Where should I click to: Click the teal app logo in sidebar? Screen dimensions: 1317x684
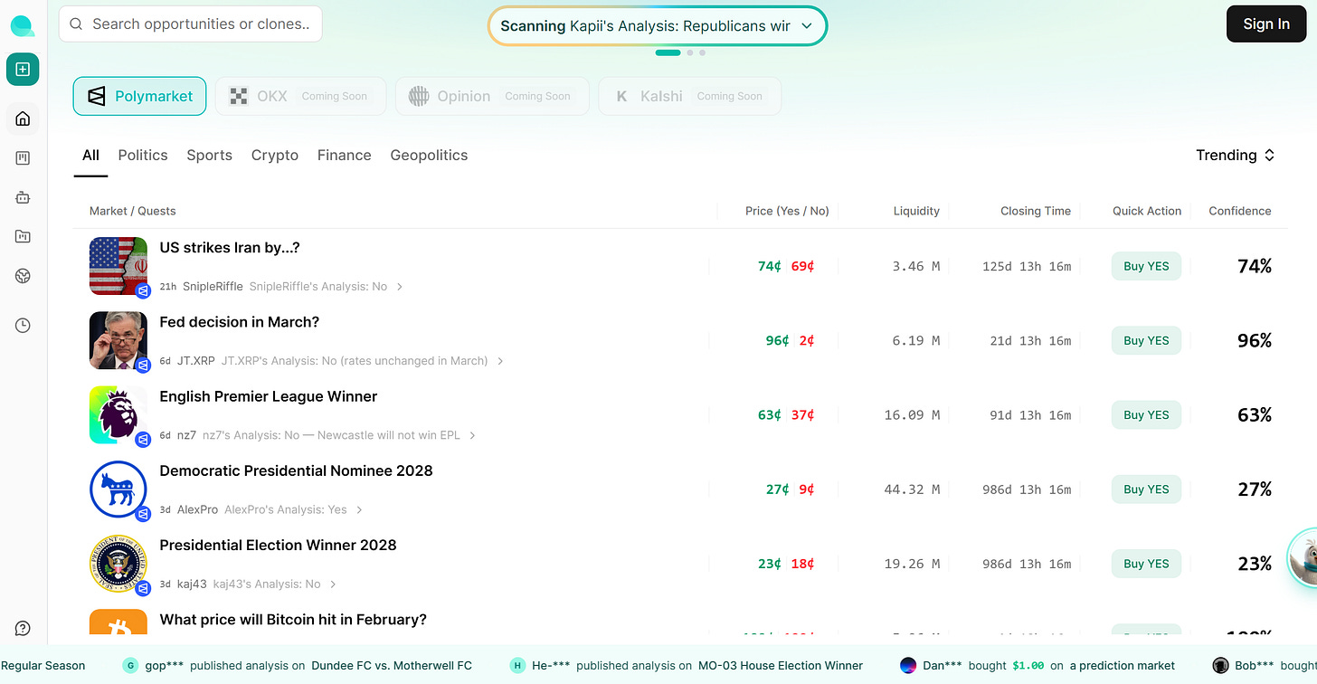(x=23, y=26)
